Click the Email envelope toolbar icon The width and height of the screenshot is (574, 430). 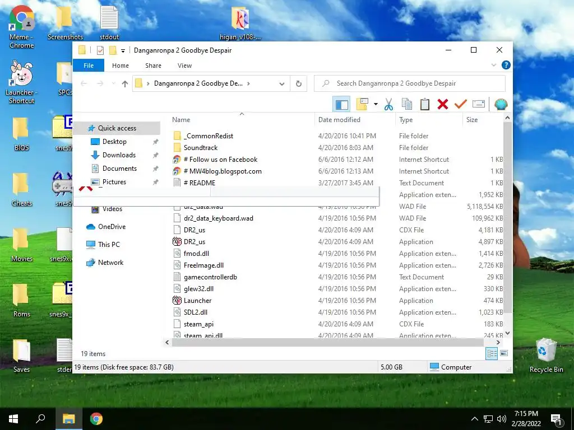tap(479, 104)
